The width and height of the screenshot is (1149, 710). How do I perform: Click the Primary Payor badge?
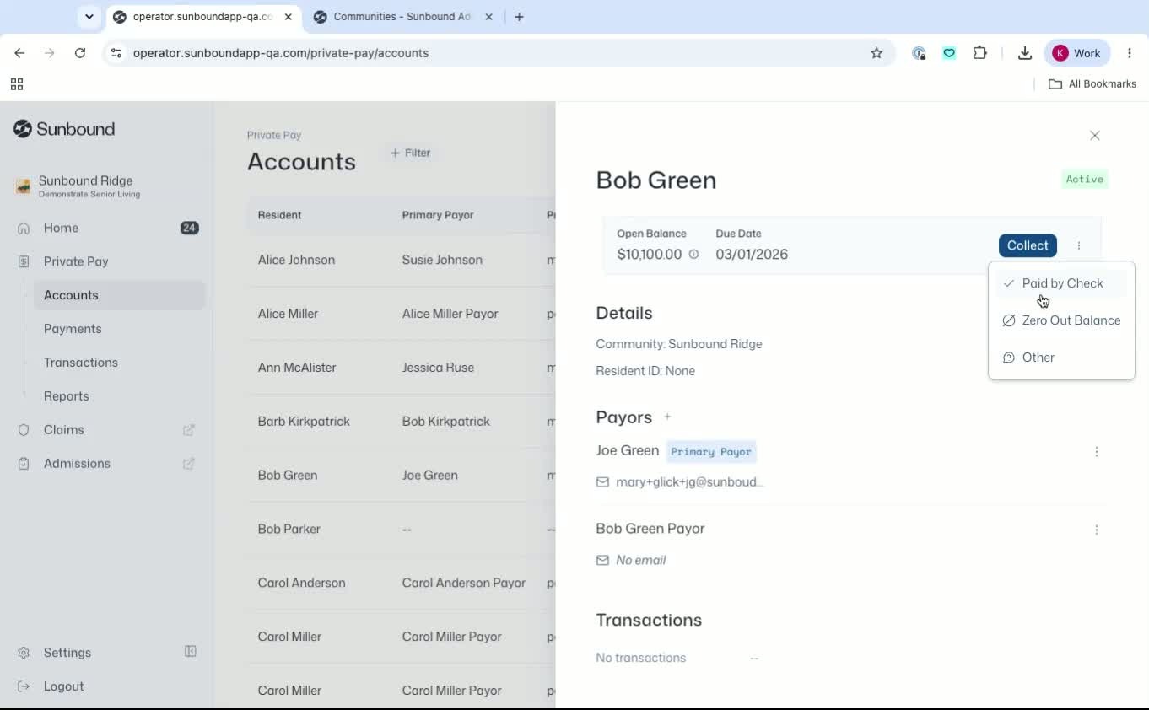(x=711, y=452)
